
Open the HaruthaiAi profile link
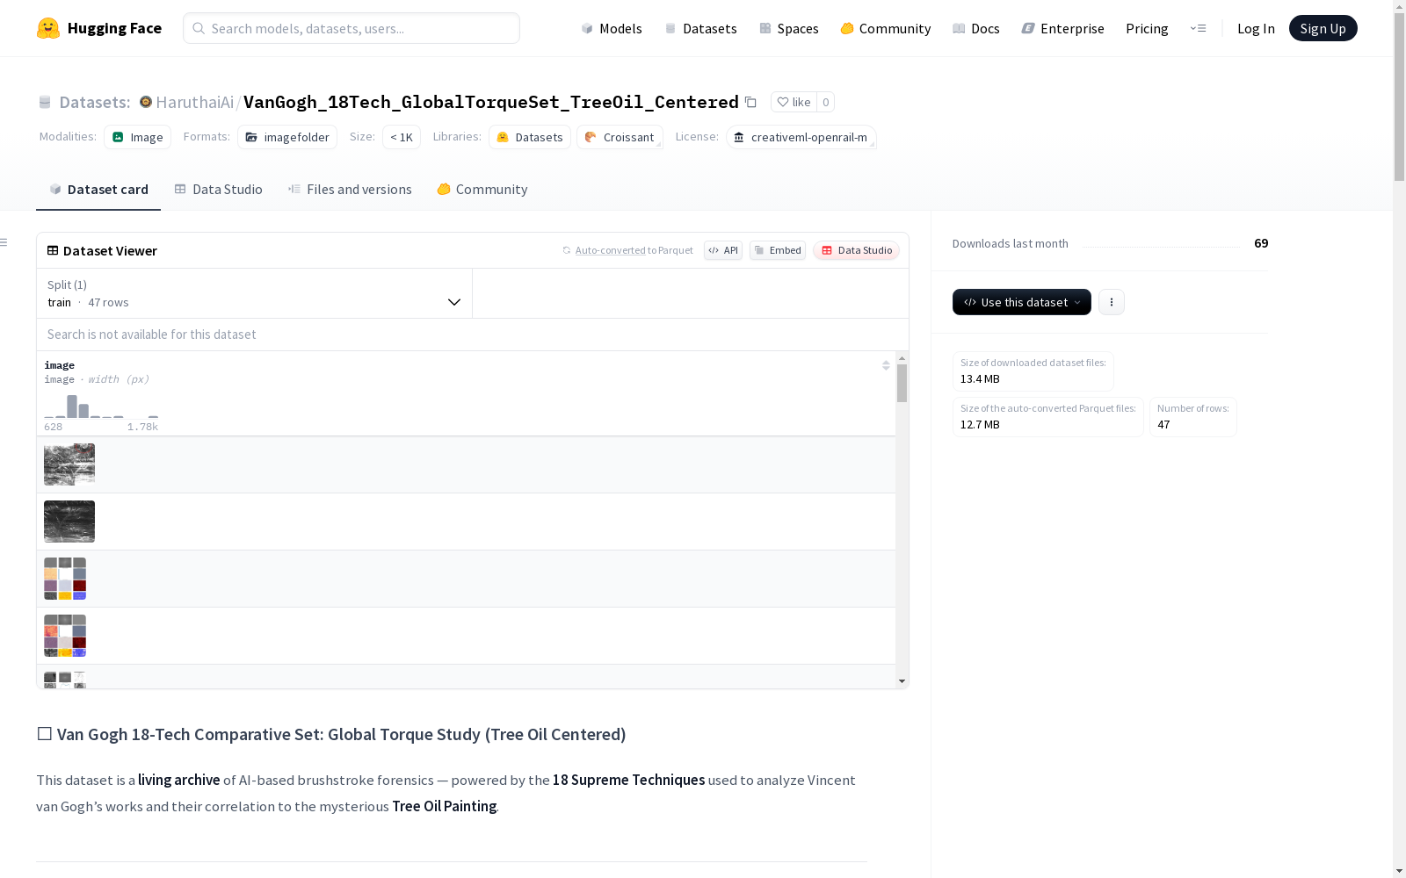[x=195, y=102]
